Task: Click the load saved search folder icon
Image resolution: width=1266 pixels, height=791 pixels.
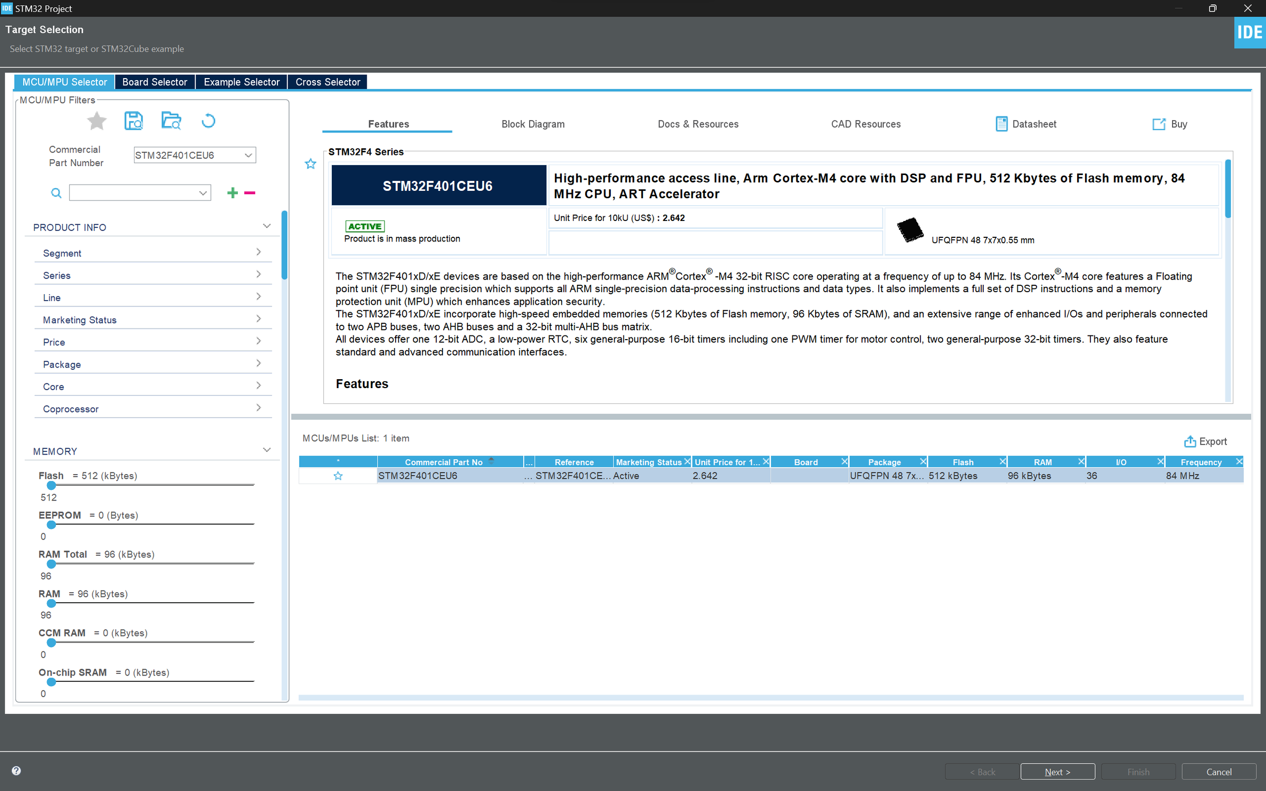Action: coord(171,121)
